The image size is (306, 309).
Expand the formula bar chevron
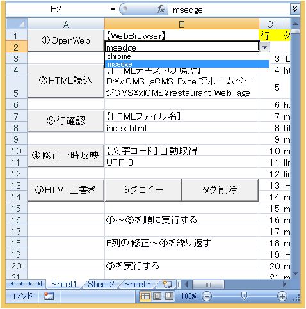click(x=294, y=9)
